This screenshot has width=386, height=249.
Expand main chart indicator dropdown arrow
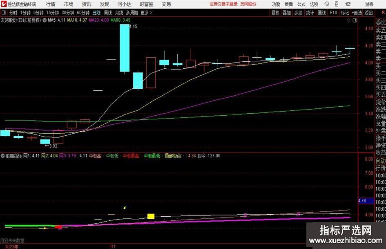[45, 20]
